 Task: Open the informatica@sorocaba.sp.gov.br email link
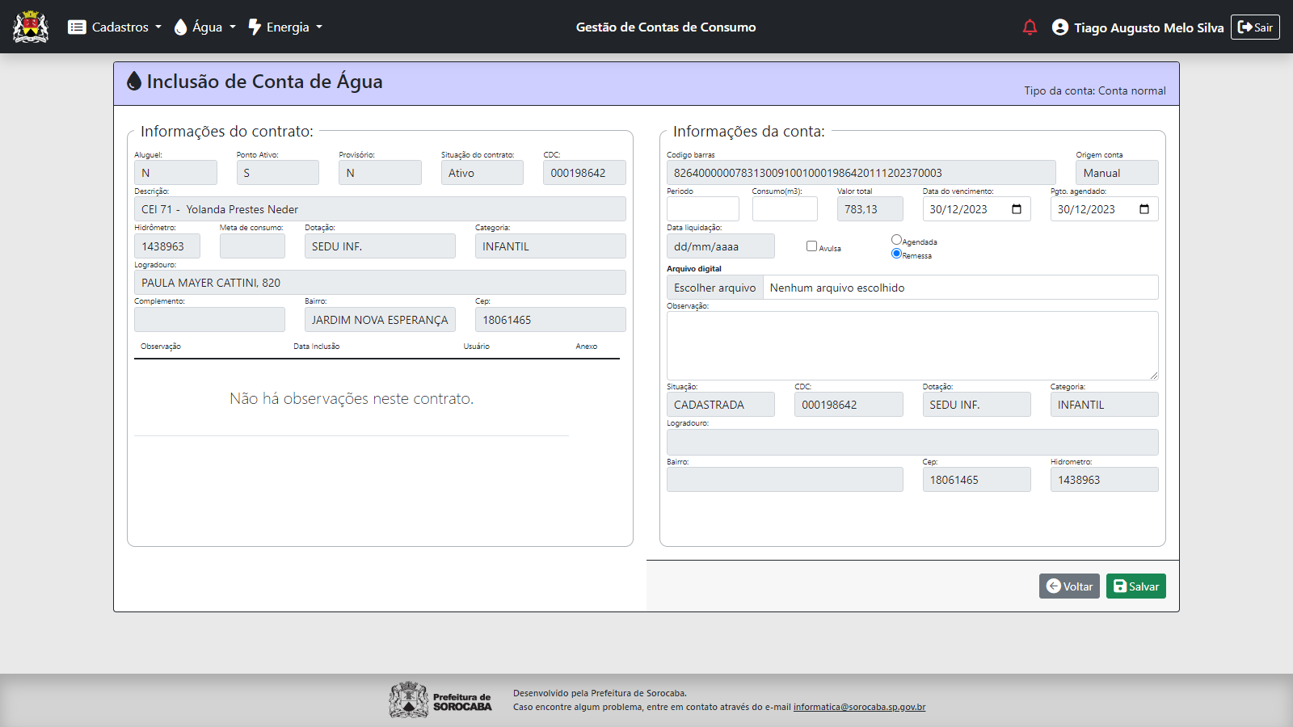pyautogui.click(x=859, y=707)
